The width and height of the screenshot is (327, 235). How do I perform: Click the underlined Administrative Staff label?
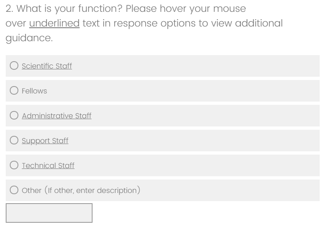pyautogui.click(x=57, y=116)
